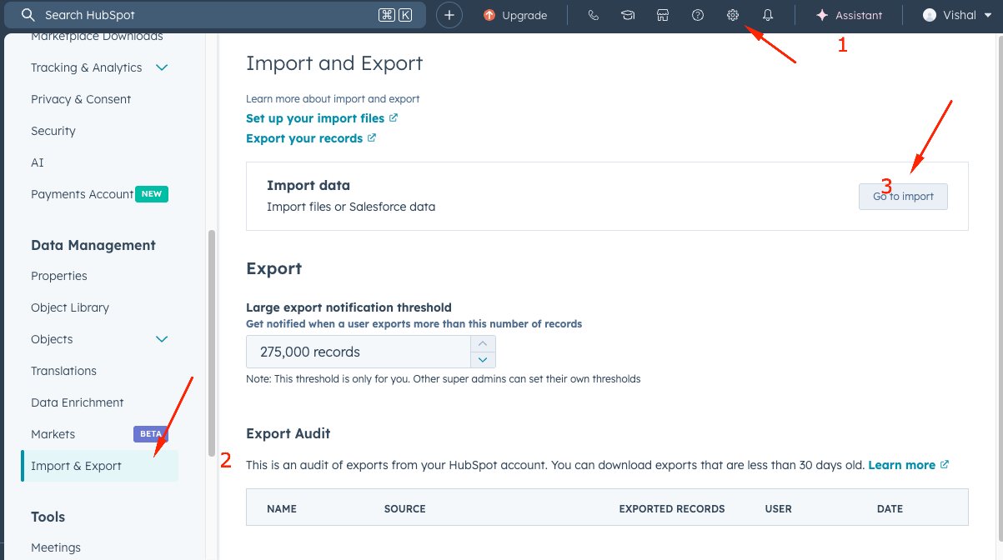Open the calling phone icon

[593, 14]
